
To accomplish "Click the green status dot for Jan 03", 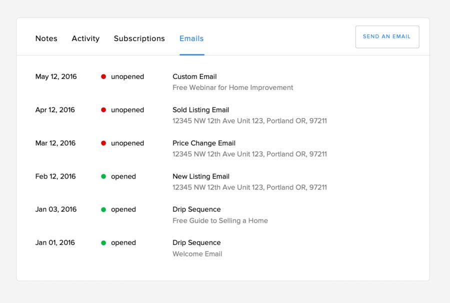I will 103,209.
